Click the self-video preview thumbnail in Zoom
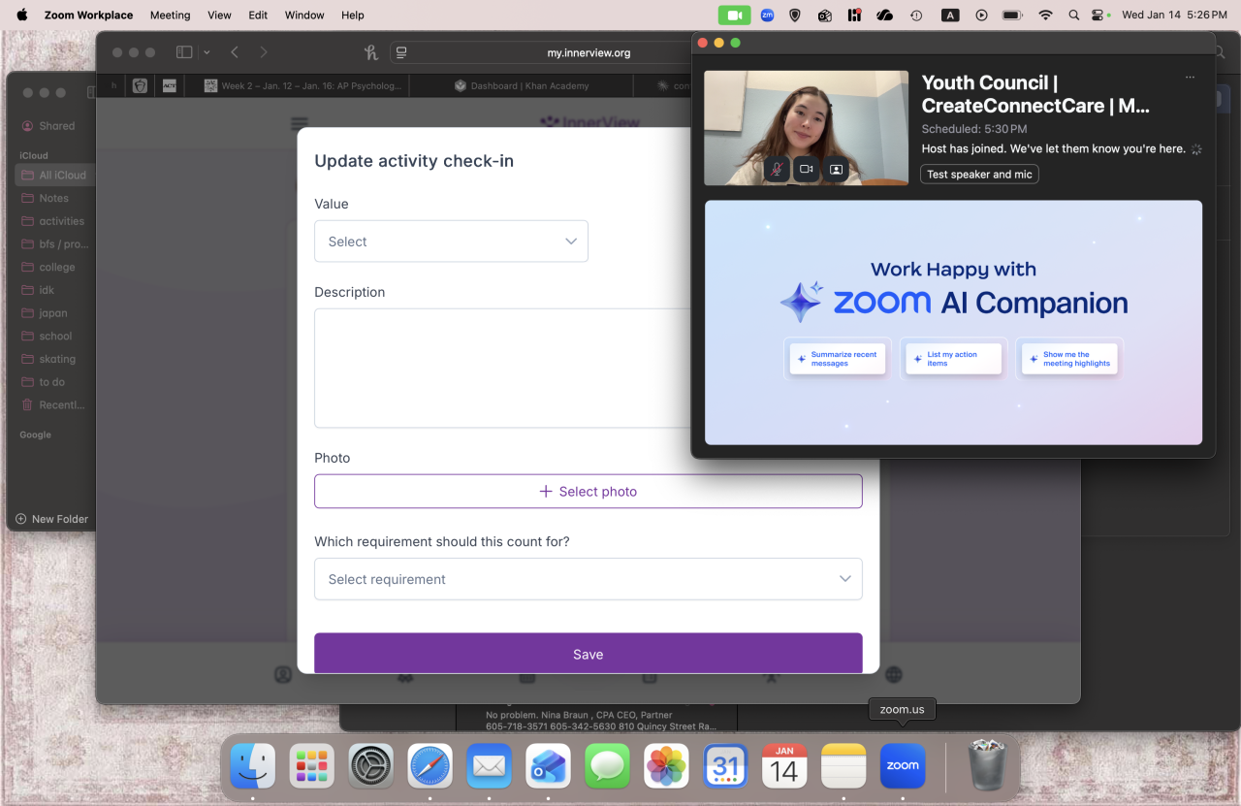Viewport: 1241px width, 806px height. [x=806, y=128]
